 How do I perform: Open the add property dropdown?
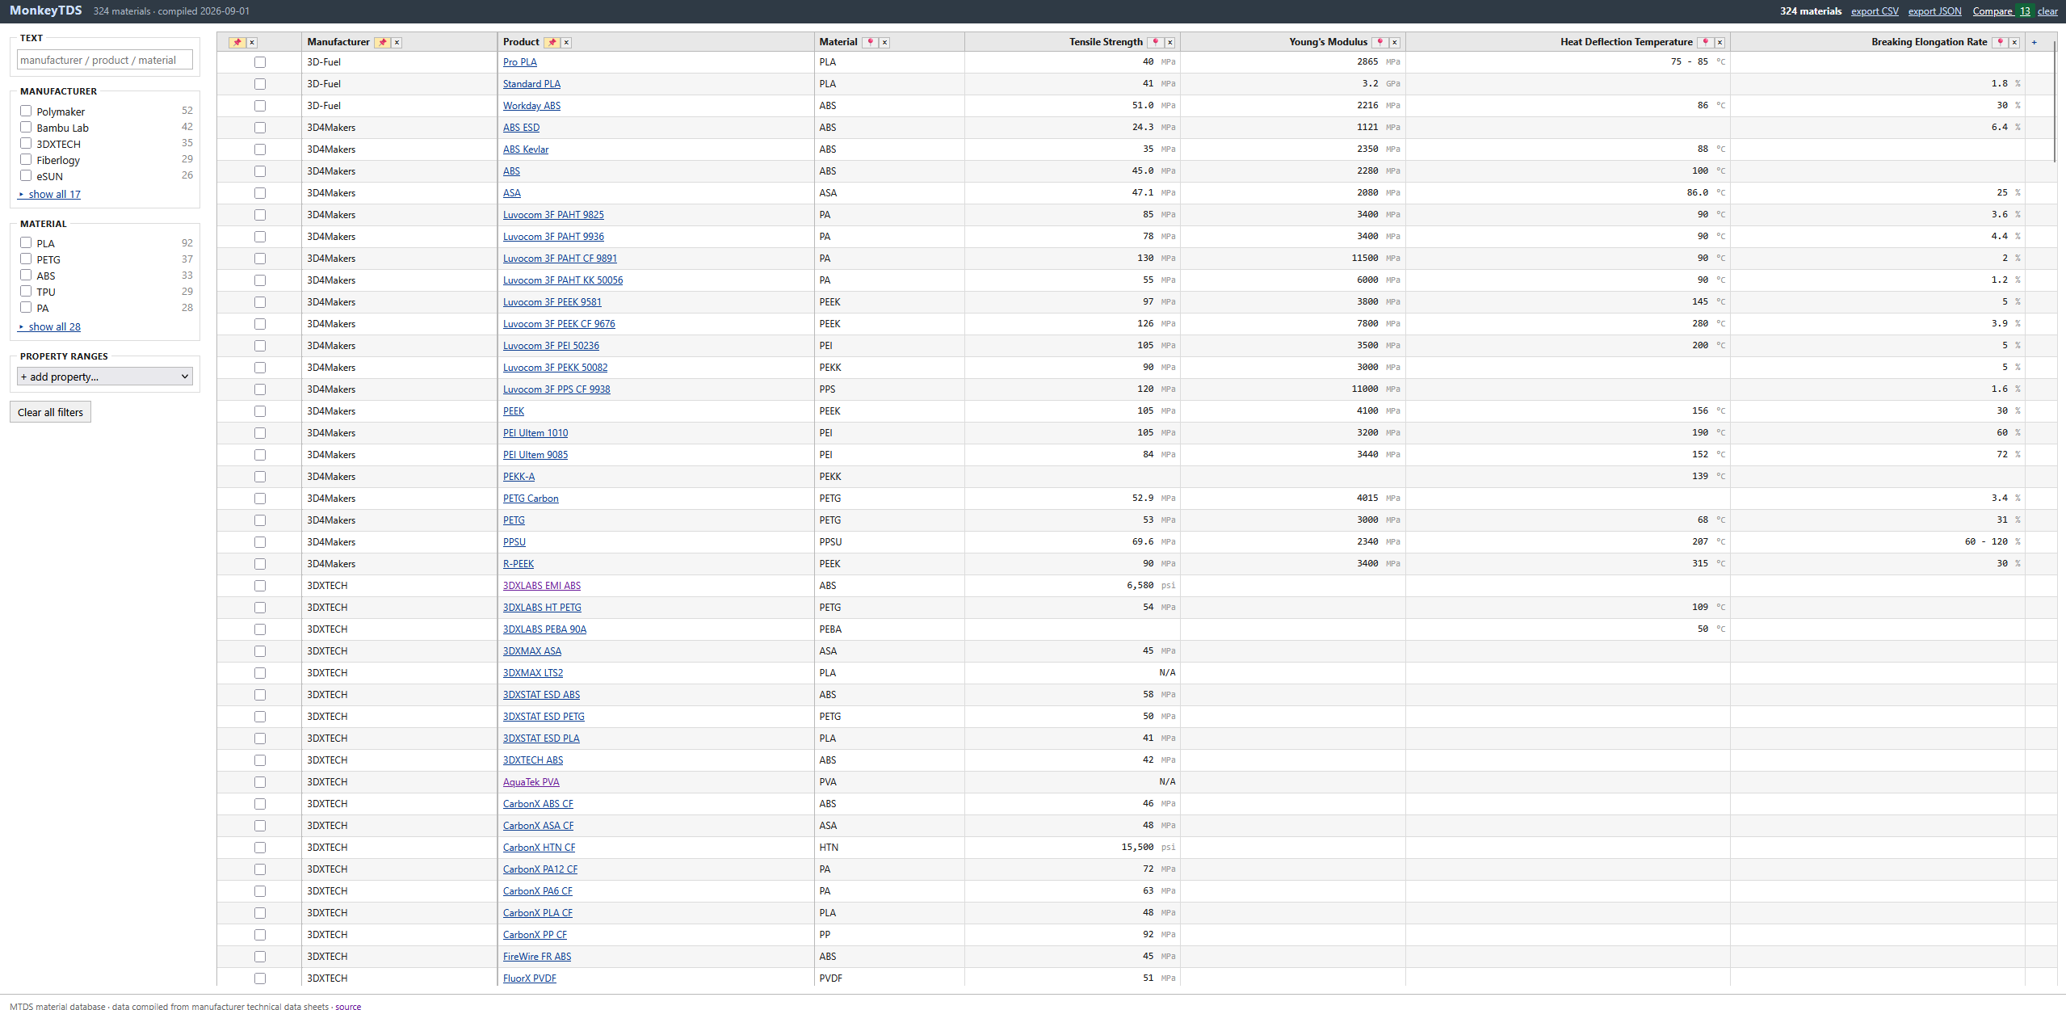pos(105,377)
